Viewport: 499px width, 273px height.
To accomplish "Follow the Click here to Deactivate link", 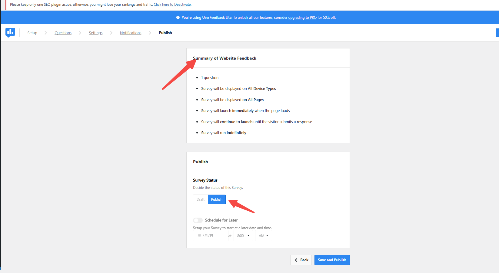I will tap(172, 4).
